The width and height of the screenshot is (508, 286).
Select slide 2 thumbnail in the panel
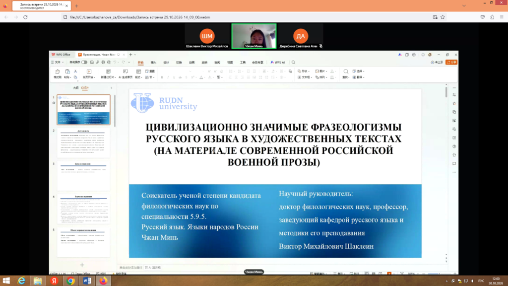click(x=83, y=143)
